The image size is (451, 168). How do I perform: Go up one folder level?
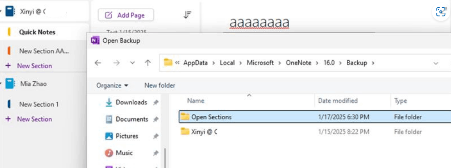tap(148, 63)
